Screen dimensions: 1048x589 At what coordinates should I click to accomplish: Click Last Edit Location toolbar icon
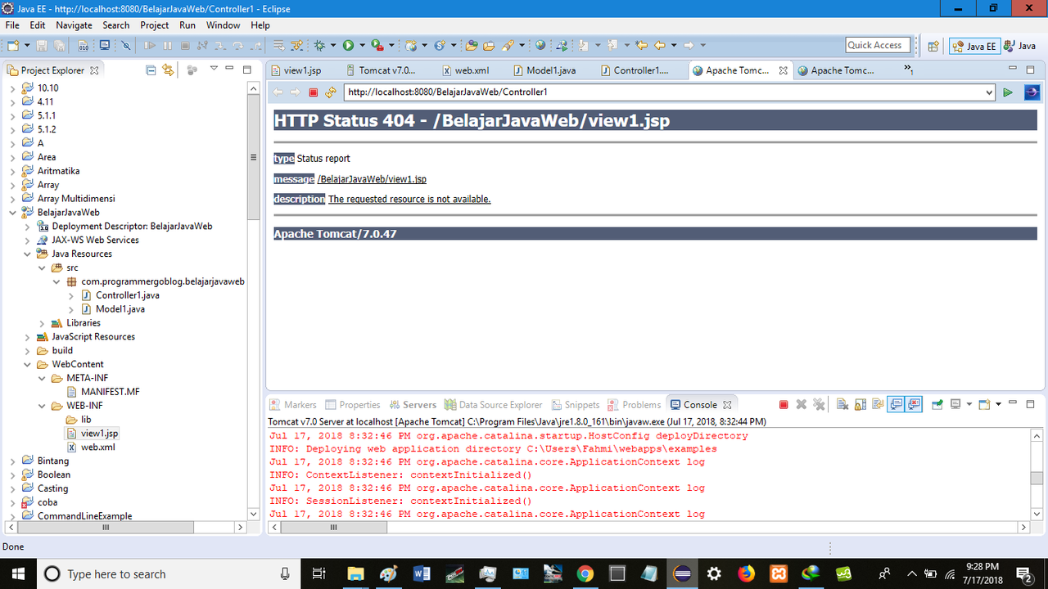641,45
